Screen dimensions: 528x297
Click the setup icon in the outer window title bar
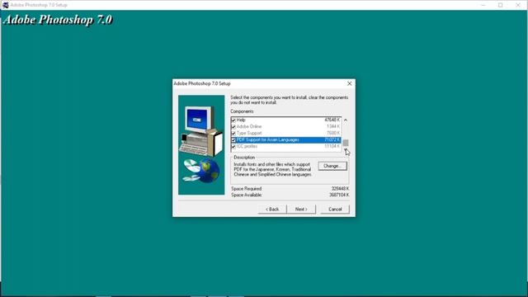pos(5,5)
